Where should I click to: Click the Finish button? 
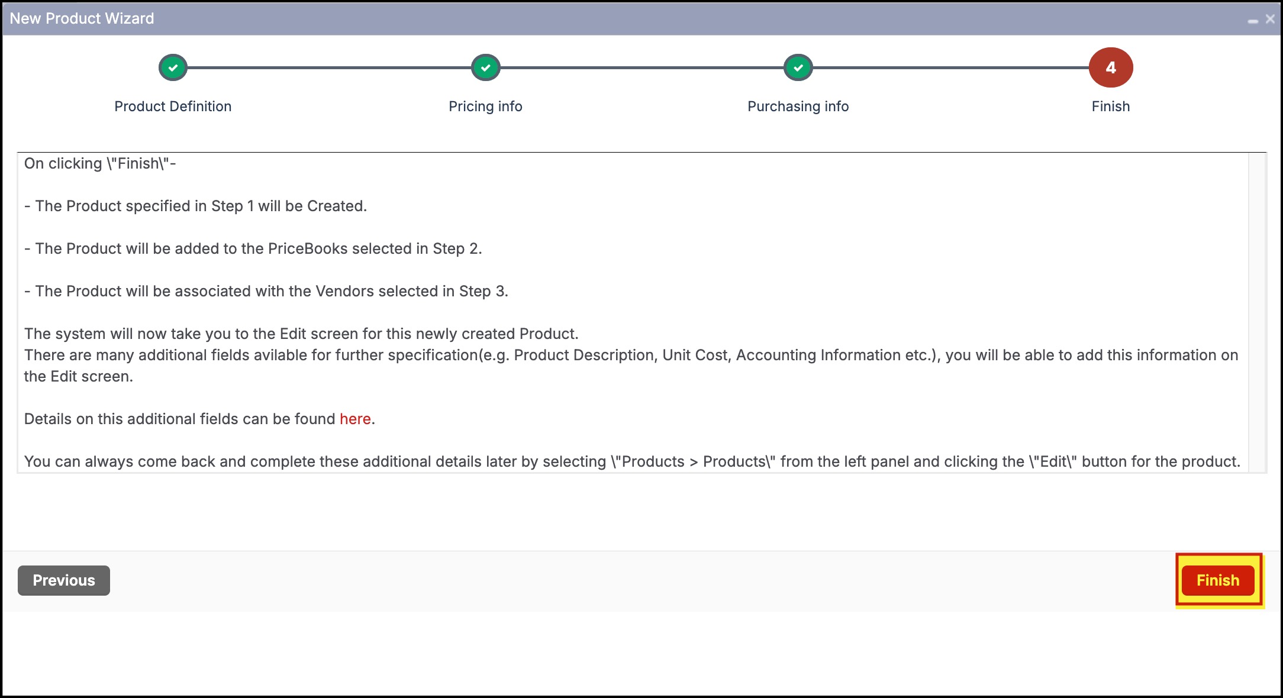pos(1218,580)
